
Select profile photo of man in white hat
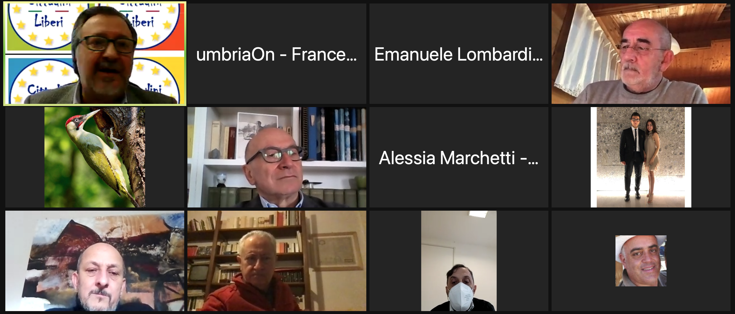pyautogui.click(x=641, y=261)
